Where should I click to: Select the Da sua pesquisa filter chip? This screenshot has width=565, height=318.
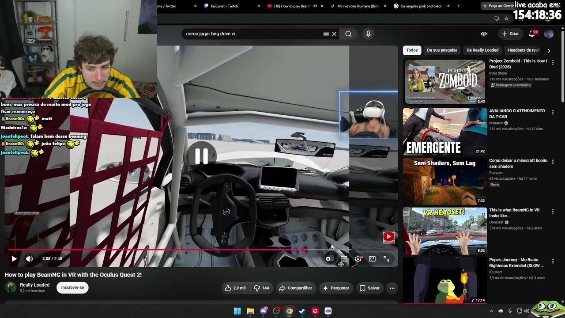(442, 50)
